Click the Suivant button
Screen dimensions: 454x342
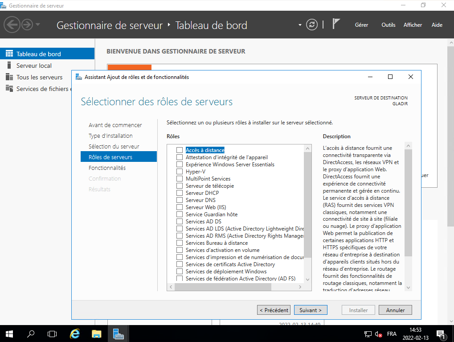coord(311,310)
